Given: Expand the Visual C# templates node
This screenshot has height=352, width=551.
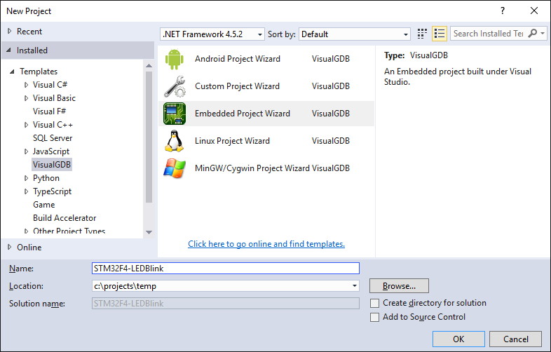Looking at the screenshot, I should 26,85.
